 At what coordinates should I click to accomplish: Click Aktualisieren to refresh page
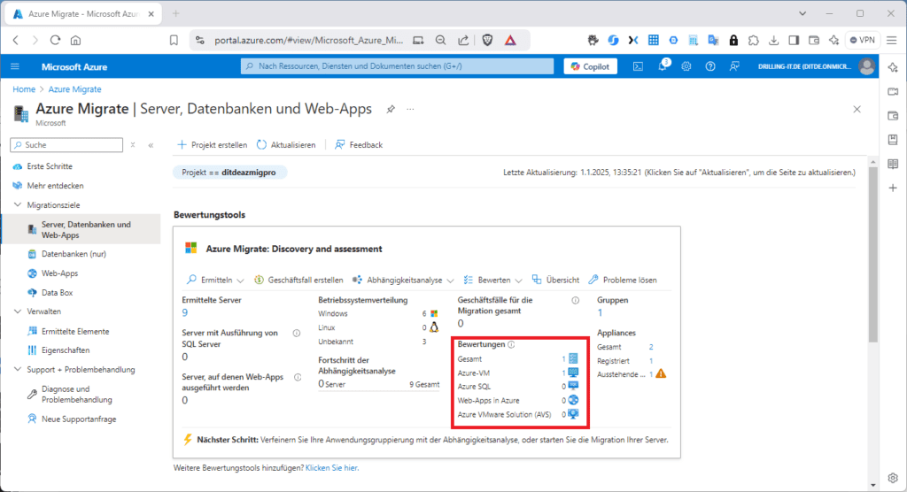tap(286, 144)
